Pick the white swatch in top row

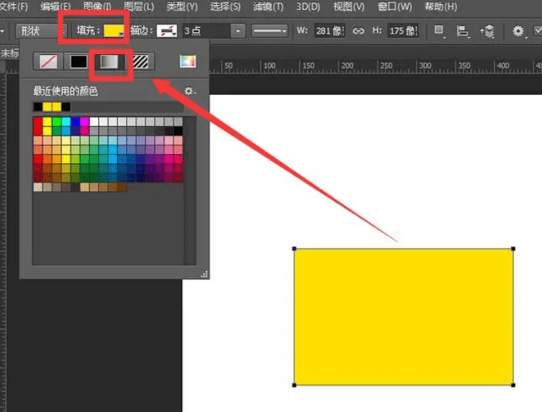pyautogui.click(x=93, y=122)
